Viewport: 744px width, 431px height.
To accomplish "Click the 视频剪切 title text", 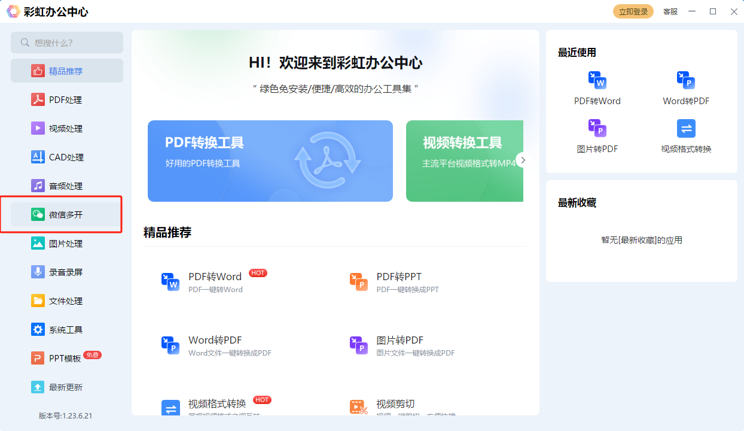I will (x=395, y=403).
